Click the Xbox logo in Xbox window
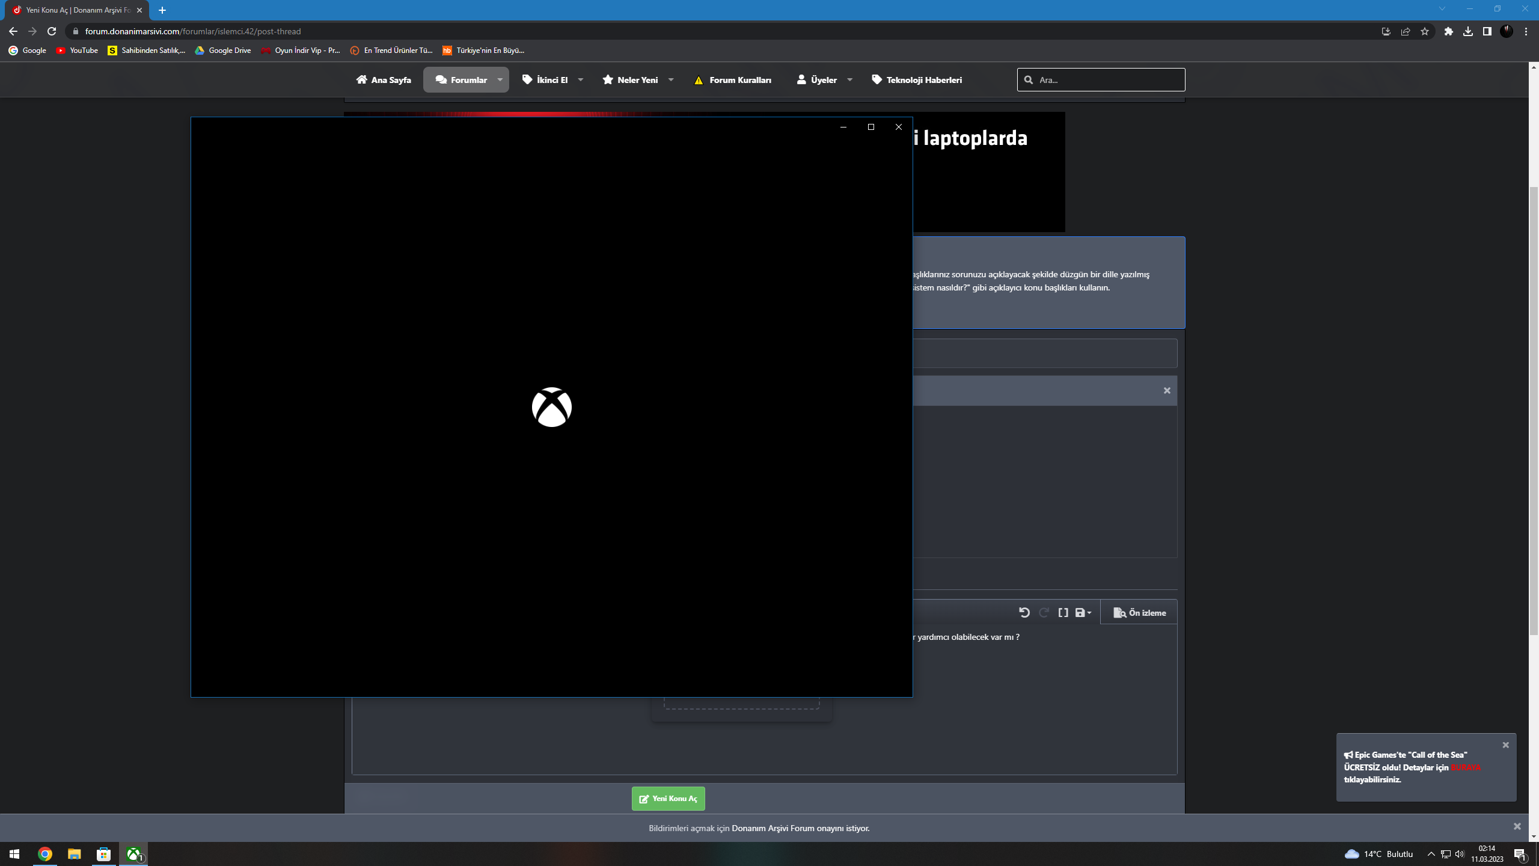The width and height of the screenshot is (1539, 866). (x=551, y=407)
